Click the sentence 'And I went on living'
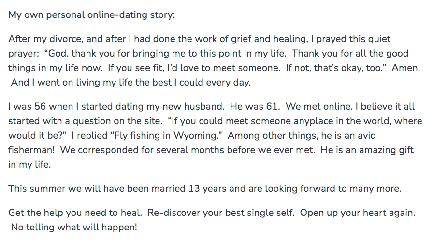Viewport: 433px width, 243px height. tap(131, 82)
